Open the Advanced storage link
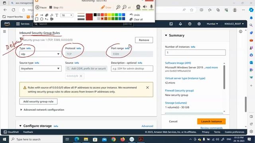 (147, 126)
